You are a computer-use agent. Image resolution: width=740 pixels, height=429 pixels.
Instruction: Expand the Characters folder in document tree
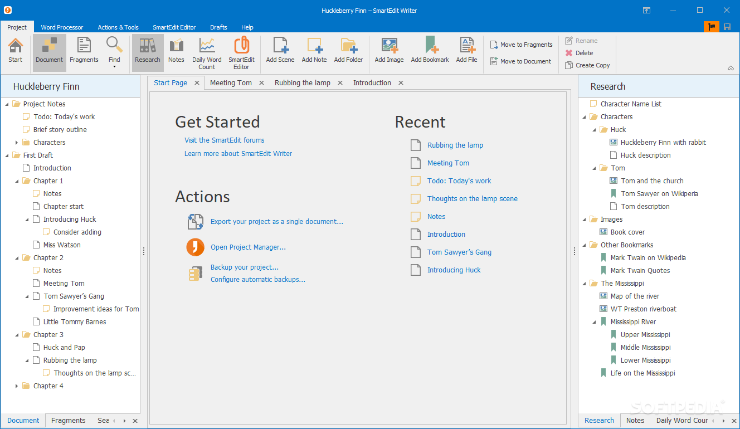click(17, 143)
